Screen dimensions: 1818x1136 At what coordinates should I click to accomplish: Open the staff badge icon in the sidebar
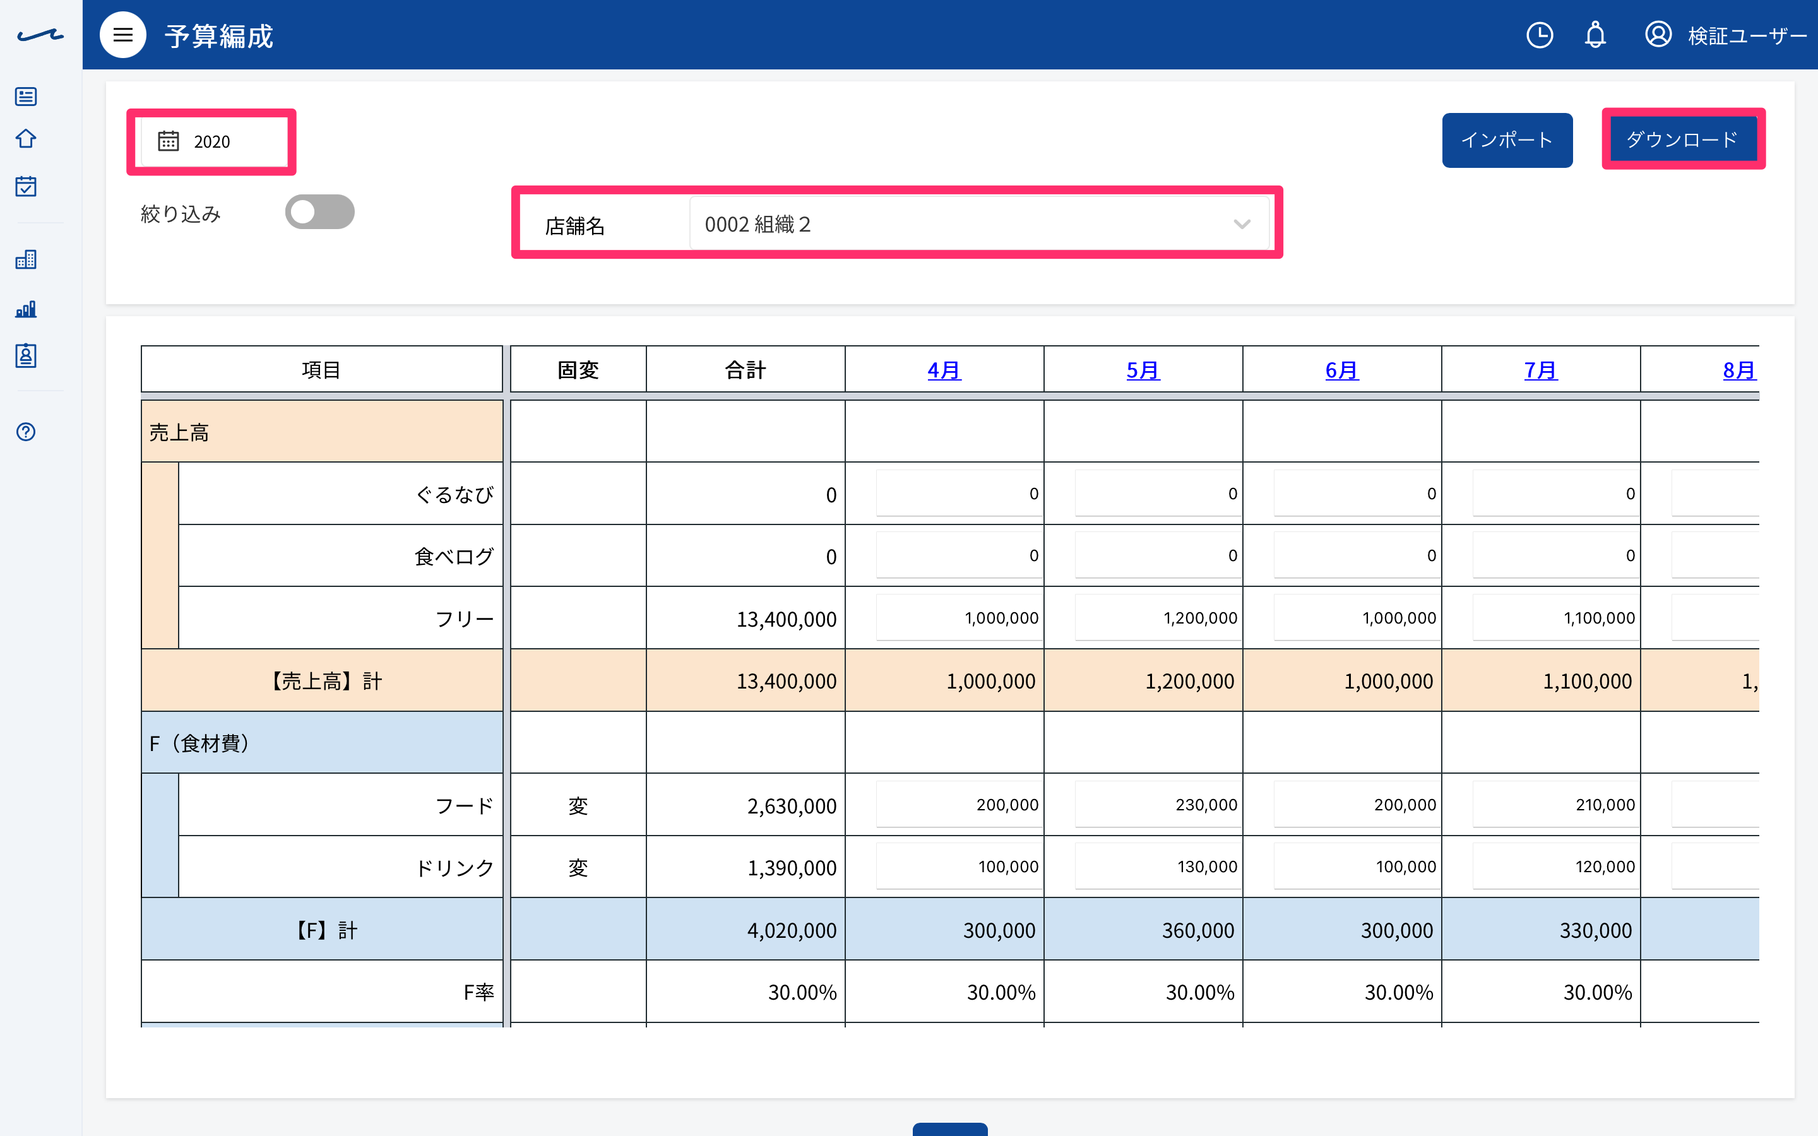click(27, 355)
